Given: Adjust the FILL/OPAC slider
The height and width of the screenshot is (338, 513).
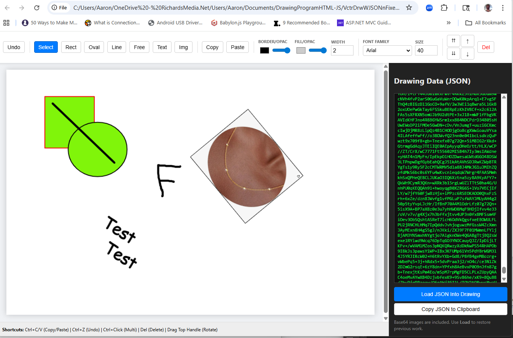Looking at the screenshot, I should (317, 50).
